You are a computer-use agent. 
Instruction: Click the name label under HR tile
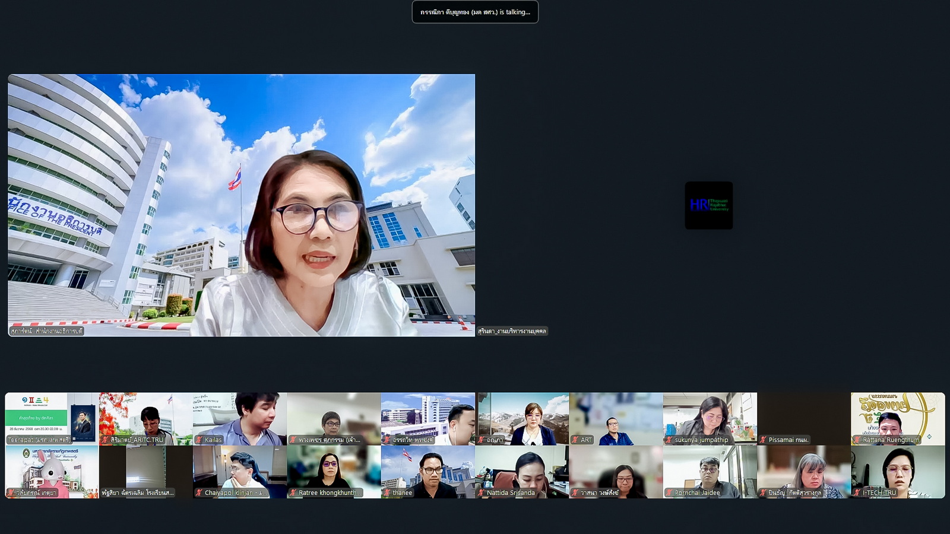512,331
